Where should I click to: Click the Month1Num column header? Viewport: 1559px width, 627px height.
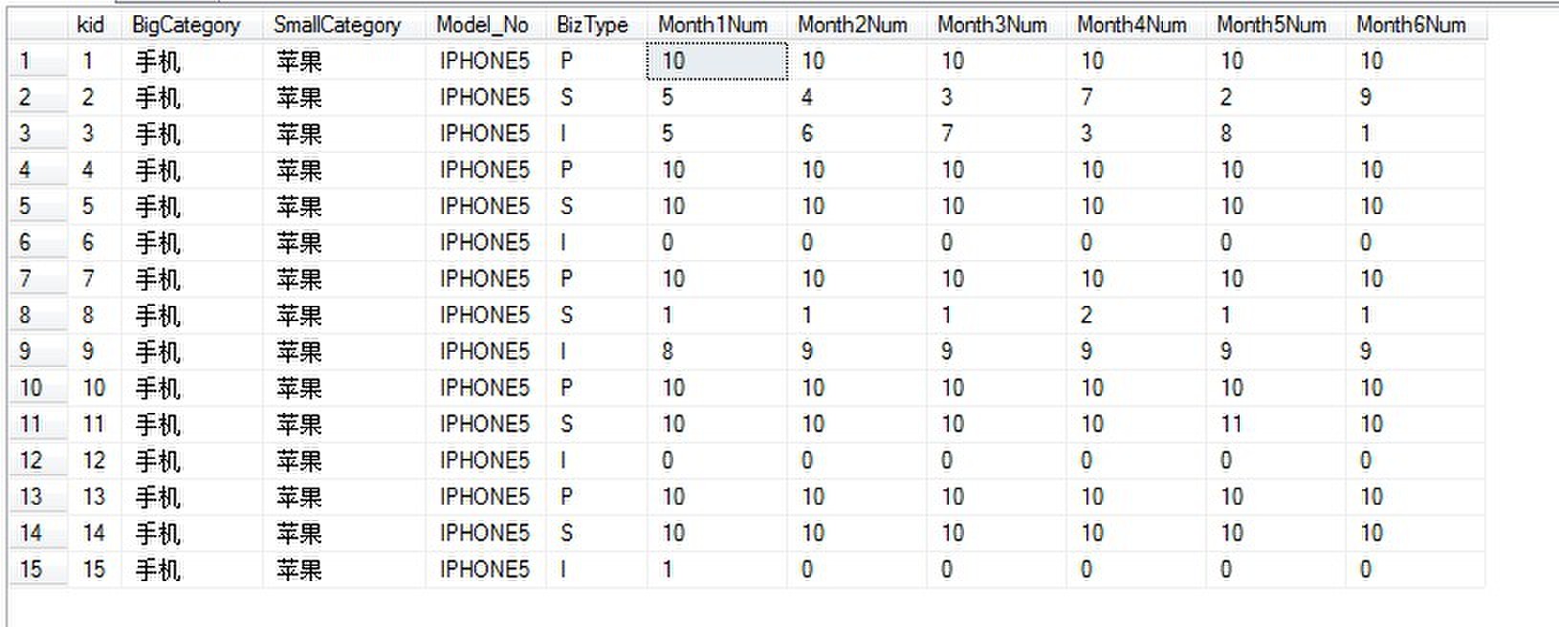pos(713,25)
